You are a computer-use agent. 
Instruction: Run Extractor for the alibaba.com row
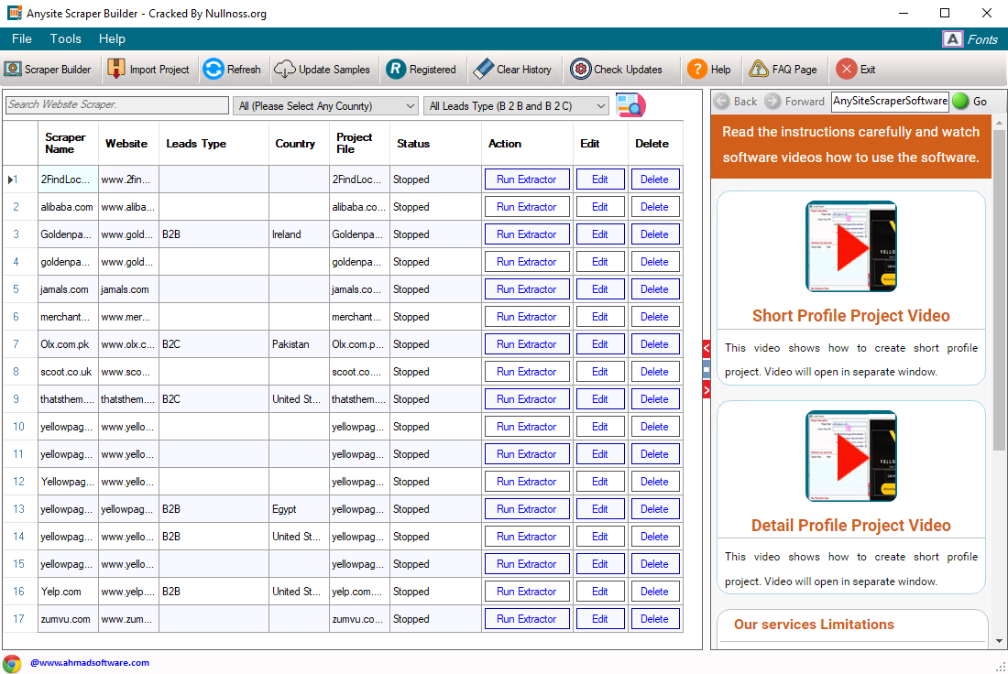click(x=527, y=207)
